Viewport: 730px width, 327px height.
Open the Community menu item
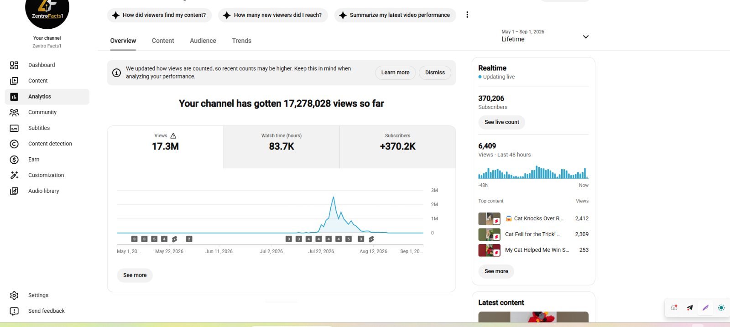point(47,112)
